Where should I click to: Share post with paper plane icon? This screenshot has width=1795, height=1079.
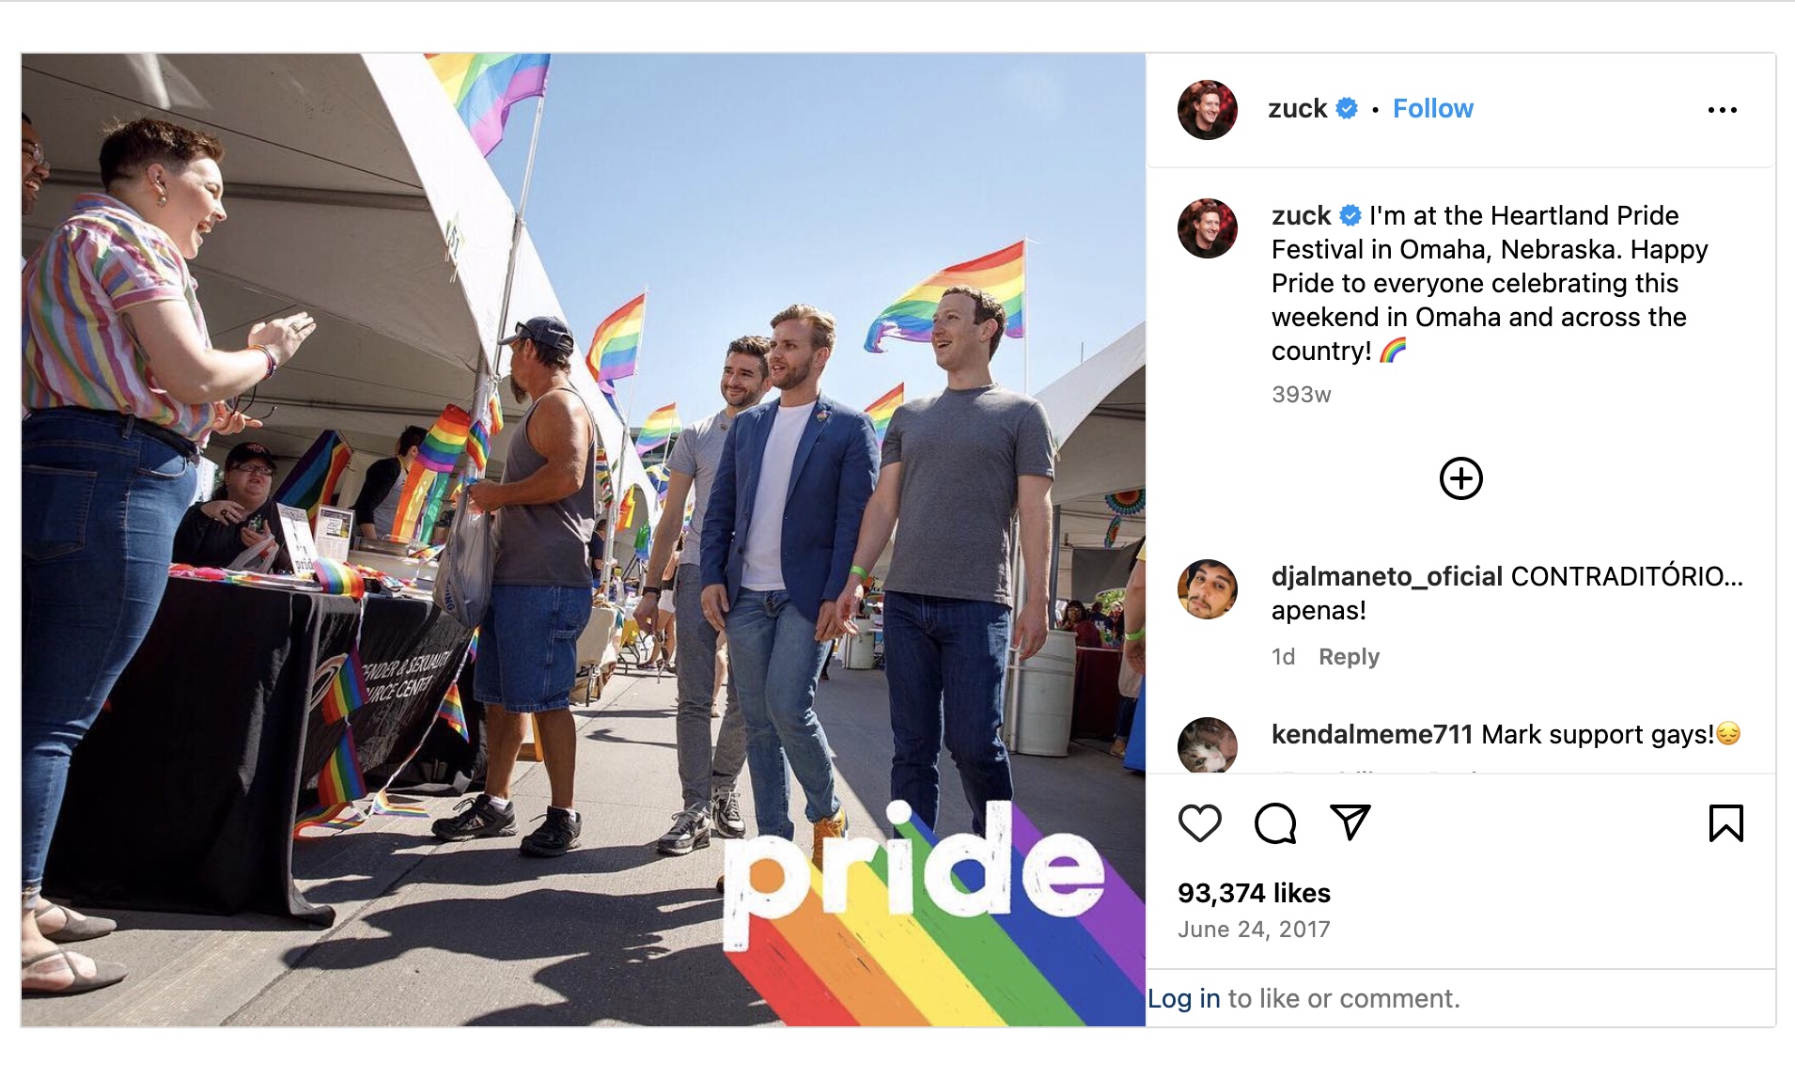[x=1350, y=822]
